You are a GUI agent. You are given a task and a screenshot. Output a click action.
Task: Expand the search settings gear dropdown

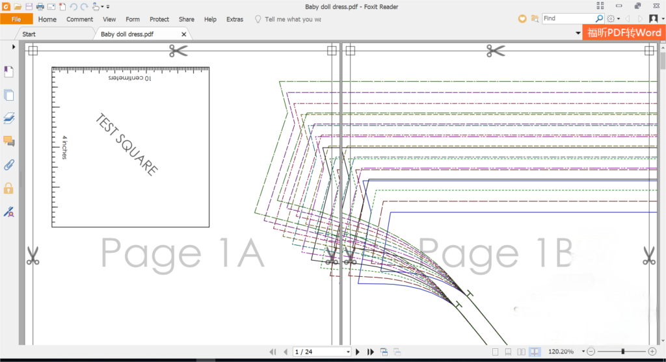618,19
